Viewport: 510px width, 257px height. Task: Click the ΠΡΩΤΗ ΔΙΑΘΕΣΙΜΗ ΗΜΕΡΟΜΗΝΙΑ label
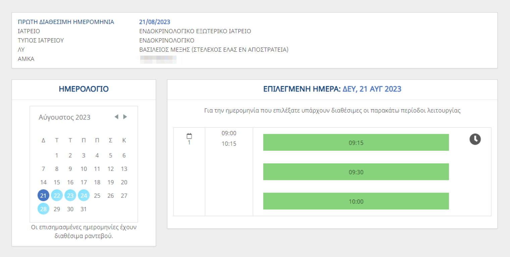coord(66,22)
